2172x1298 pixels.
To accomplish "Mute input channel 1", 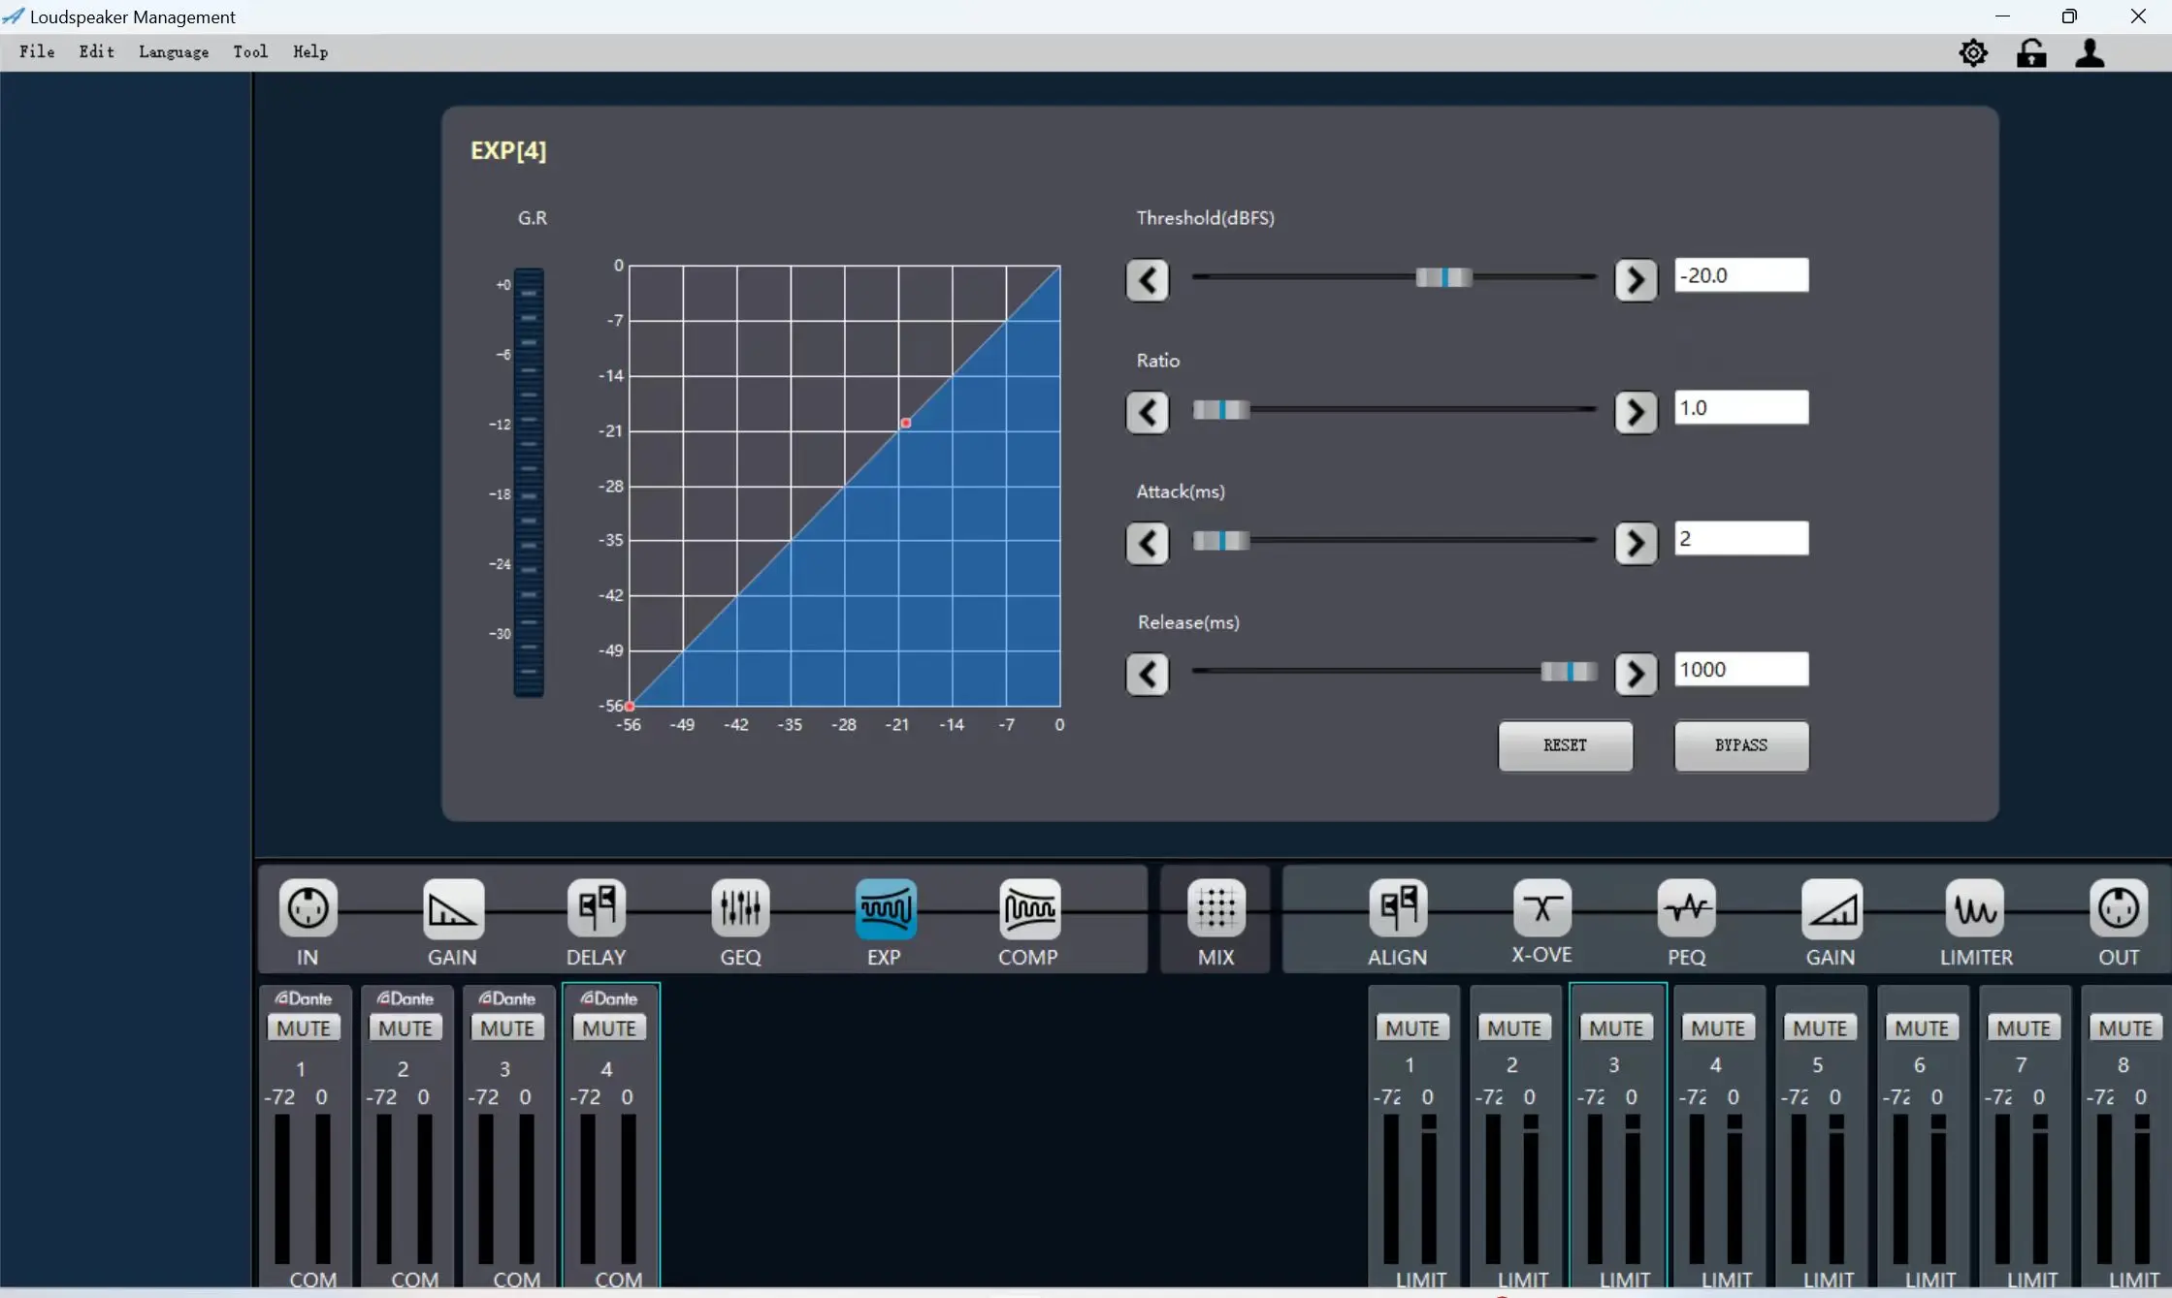I will tap(304, 1029).
